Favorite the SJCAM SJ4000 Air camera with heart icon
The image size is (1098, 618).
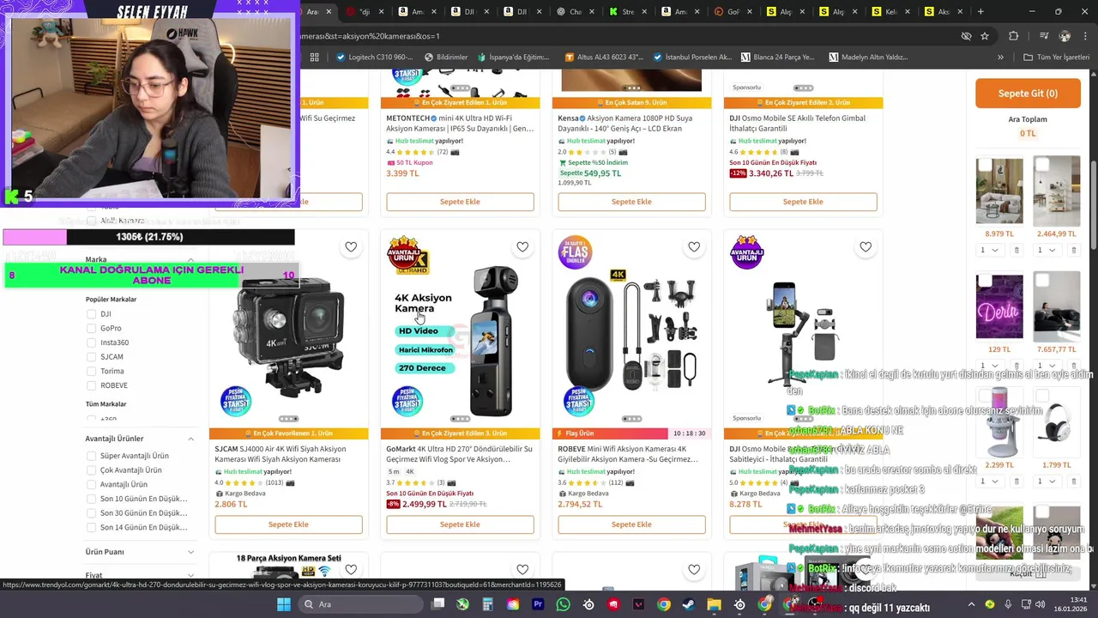click(x=351, y=247)
